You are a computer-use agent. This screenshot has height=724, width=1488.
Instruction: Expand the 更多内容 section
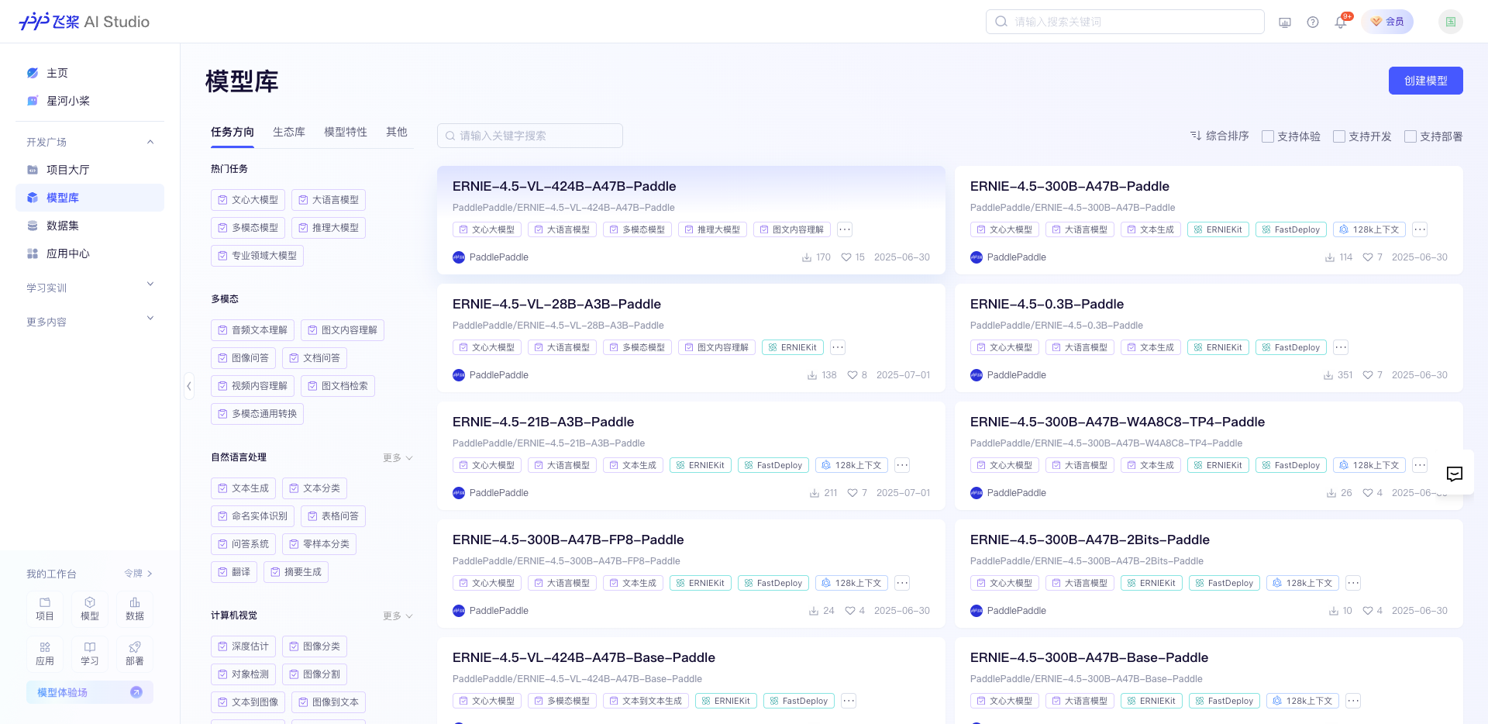coord(150,319)
